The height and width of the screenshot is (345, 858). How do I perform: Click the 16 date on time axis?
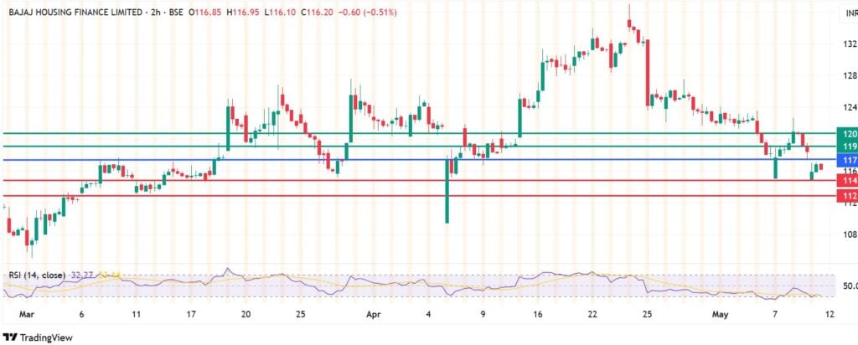(x=537, y=314)
